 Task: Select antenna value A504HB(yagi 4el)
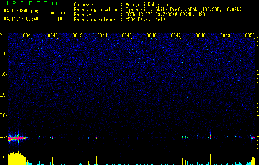pos(145,19)
